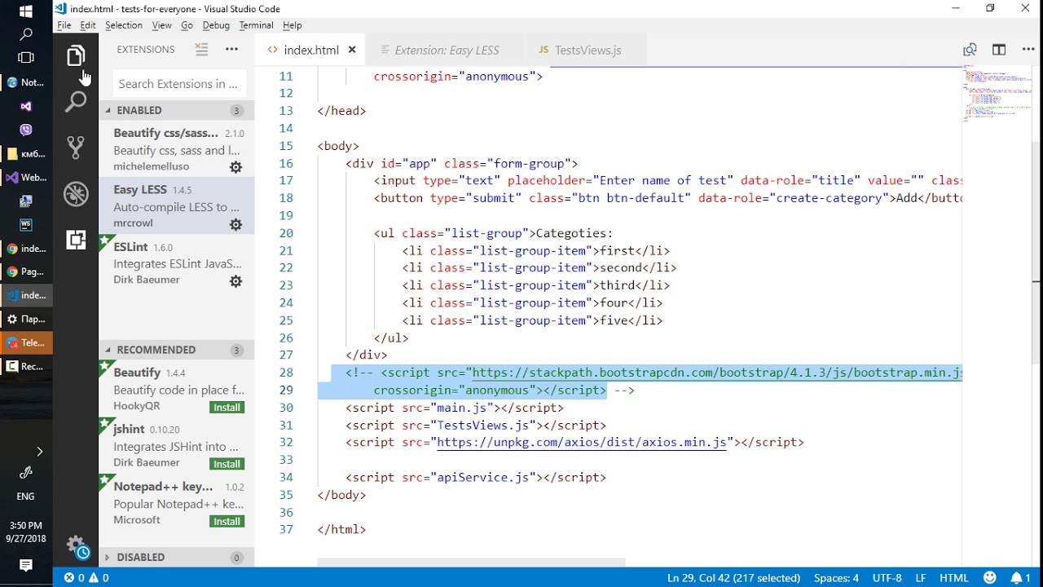The width and height of the screenshot is (1043, 587).
Task: Show hidden taskbar icons chevron
Action: tap(39, 451)
